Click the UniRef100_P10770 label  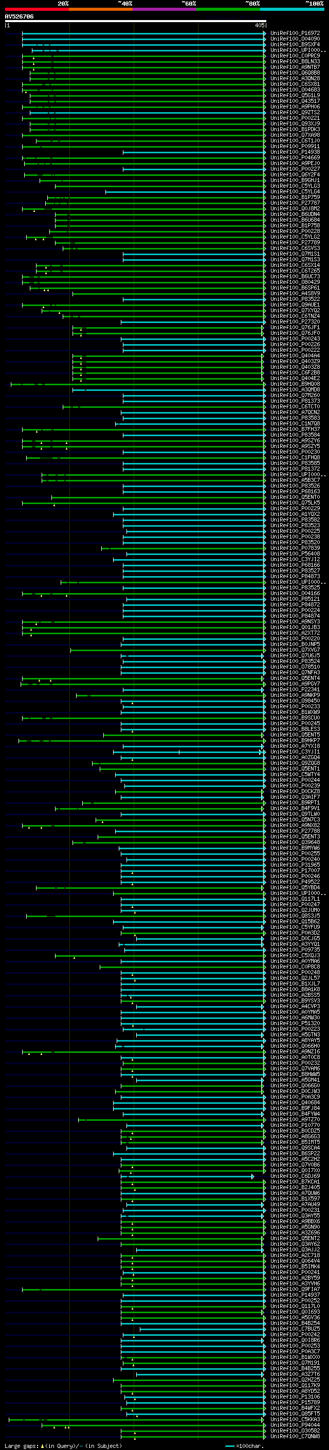pyautogui.click(x=295, y=1125)
